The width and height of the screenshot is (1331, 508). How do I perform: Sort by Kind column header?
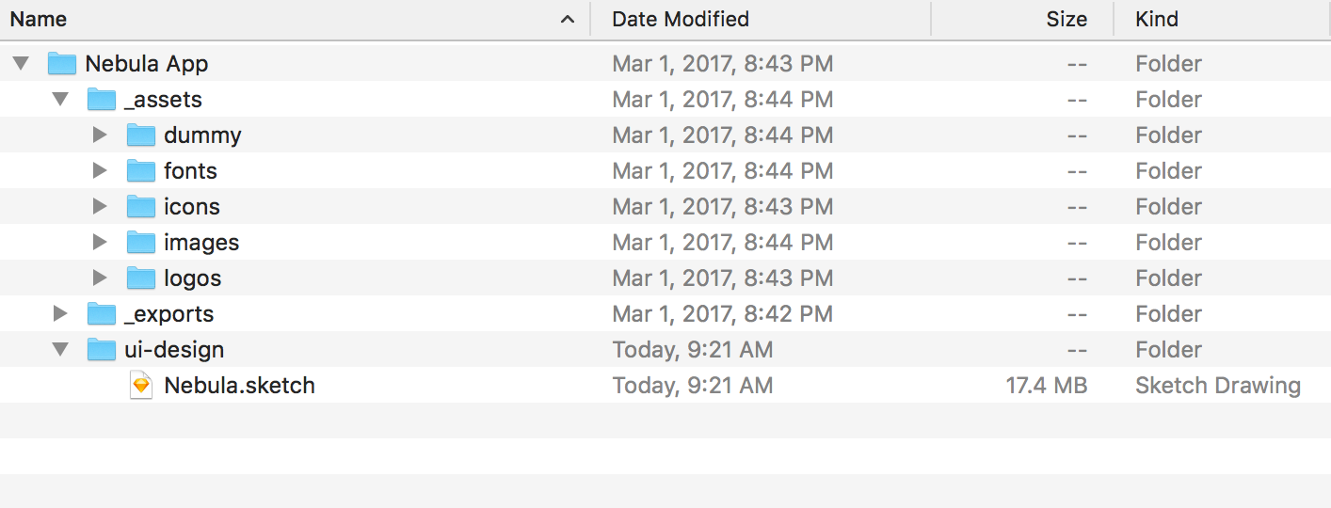[1157, 19]
